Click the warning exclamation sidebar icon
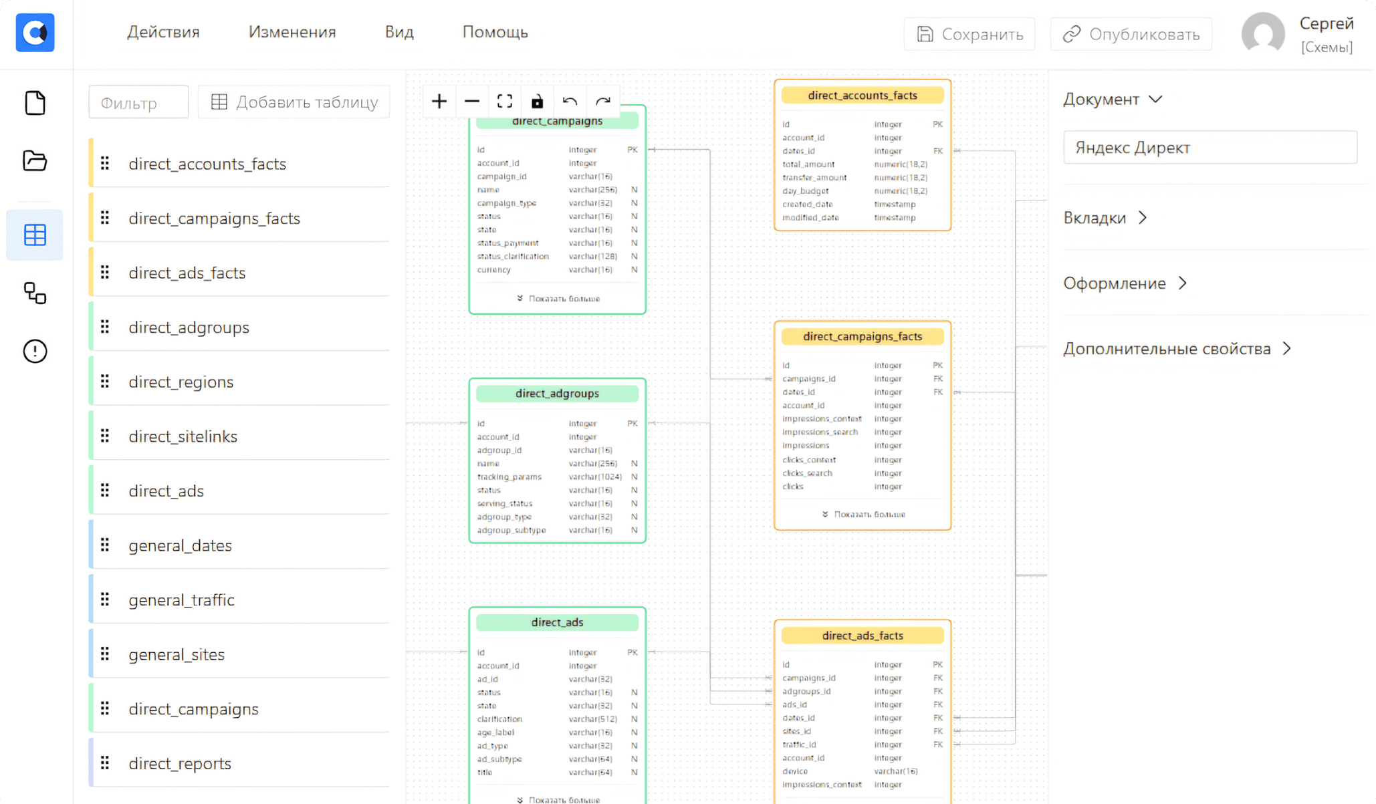The height and width of the screenshot is (804, 1376). coord(35,351)
